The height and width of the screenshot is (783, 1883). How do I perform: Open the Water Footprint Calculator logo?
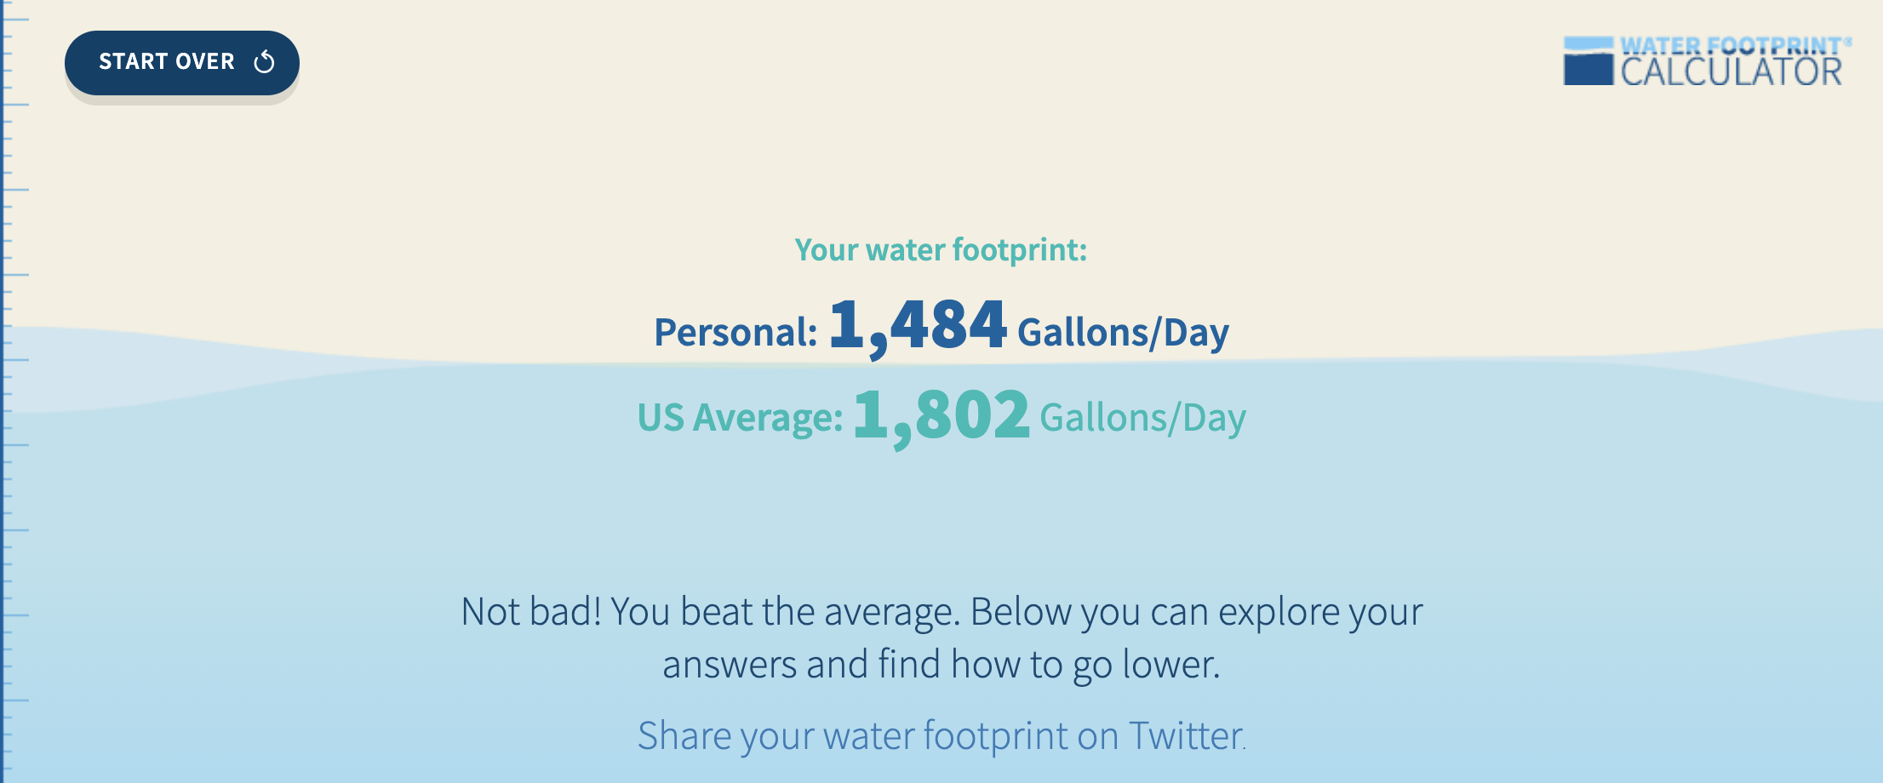pos(1708,60)
